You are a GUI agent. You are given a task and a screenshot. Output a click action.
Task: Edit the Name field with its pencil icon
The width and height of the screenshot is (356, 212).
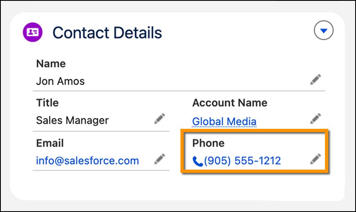click(316, 79)
